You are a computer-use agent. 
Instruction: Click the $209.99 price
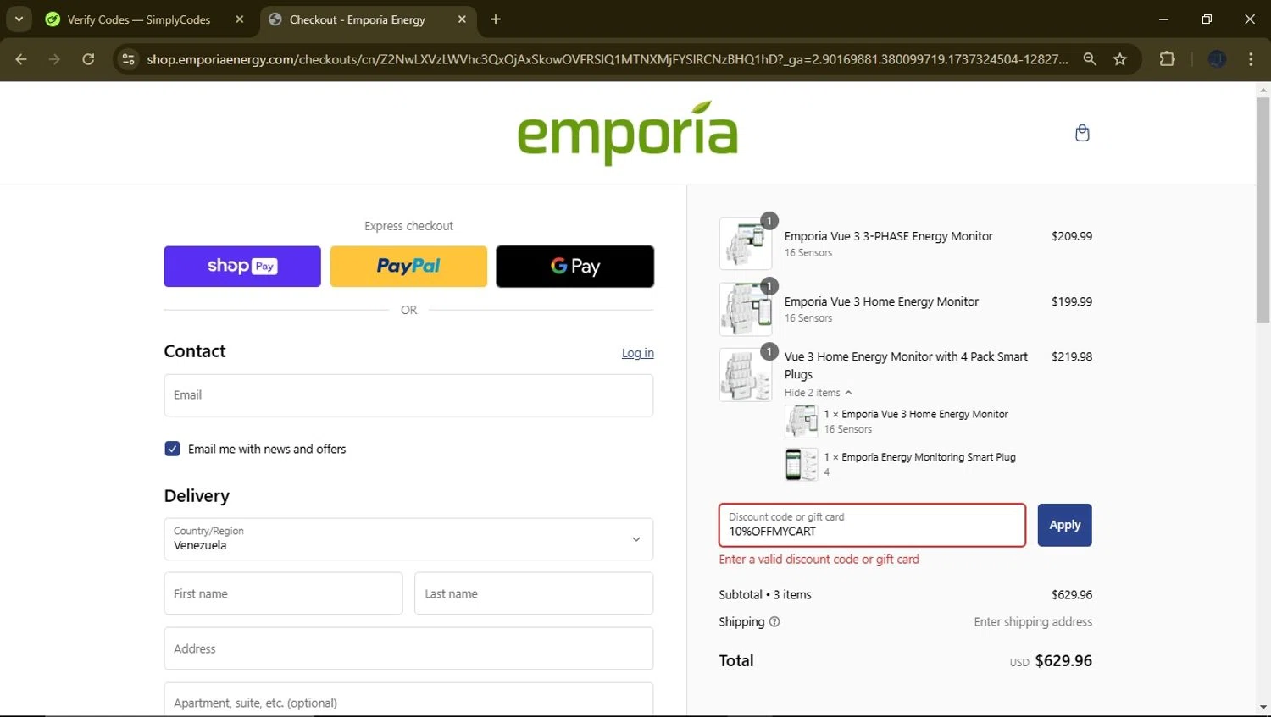tap(1072, 236)
